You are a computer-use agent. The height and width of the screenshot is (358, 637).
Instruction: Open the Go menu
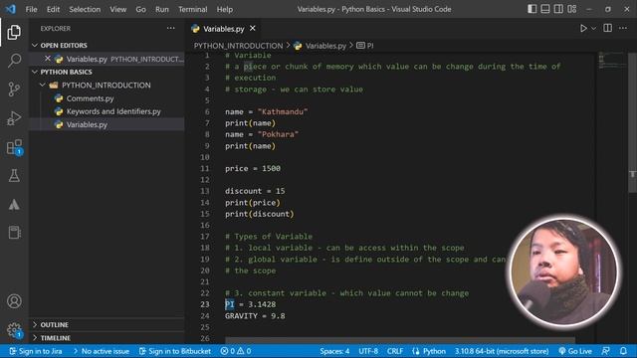coord(140,9)
